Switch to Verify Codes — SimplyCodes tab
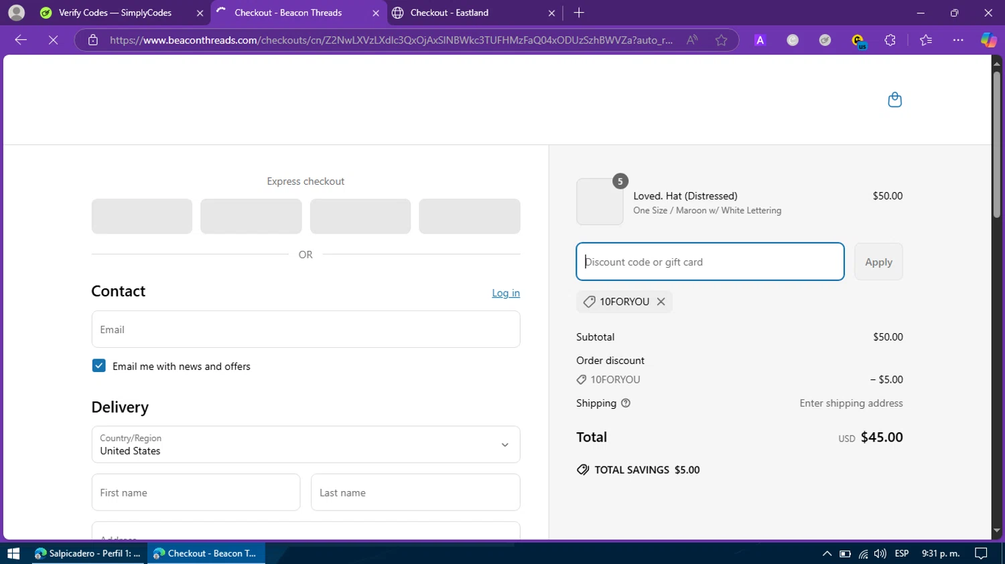The width and height of the screenshot is (1005, 564). (x=115, y=13)
